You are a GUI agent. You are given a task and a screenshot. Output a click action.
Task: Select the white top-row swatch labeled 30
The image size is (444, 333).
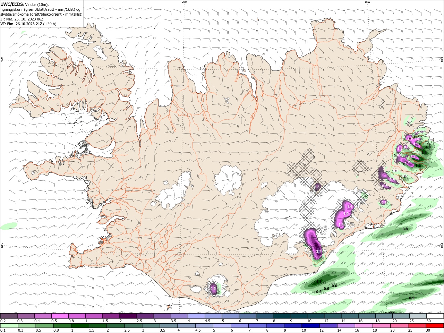tap(435, 316)
